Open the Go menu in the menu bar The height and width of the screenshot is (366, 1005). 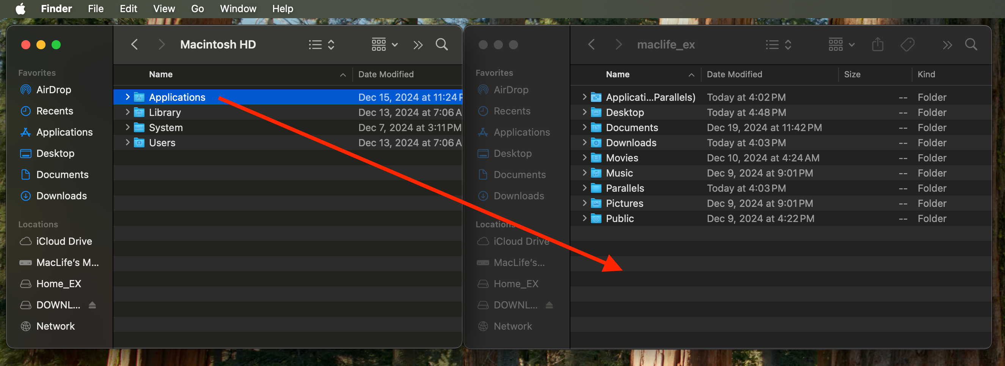click(197, 9)
